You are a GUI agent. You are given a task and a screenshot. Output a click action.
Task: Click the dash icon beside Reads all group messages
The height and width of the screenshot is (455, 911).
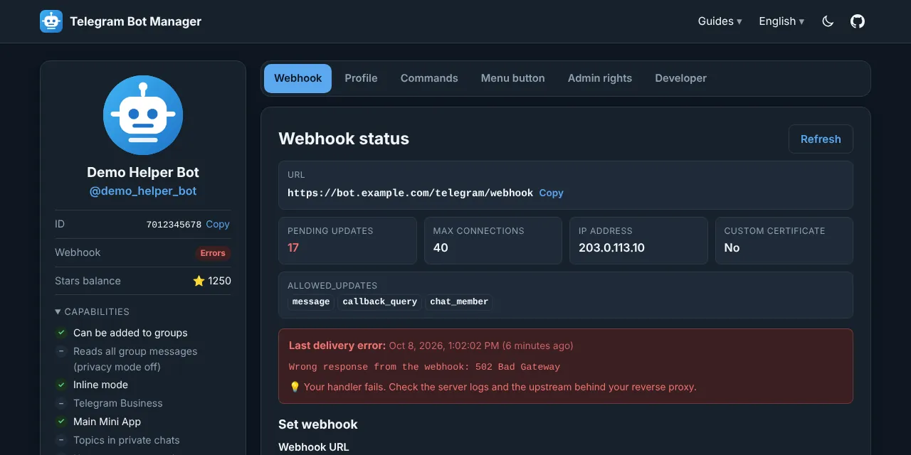coord(61,351)
